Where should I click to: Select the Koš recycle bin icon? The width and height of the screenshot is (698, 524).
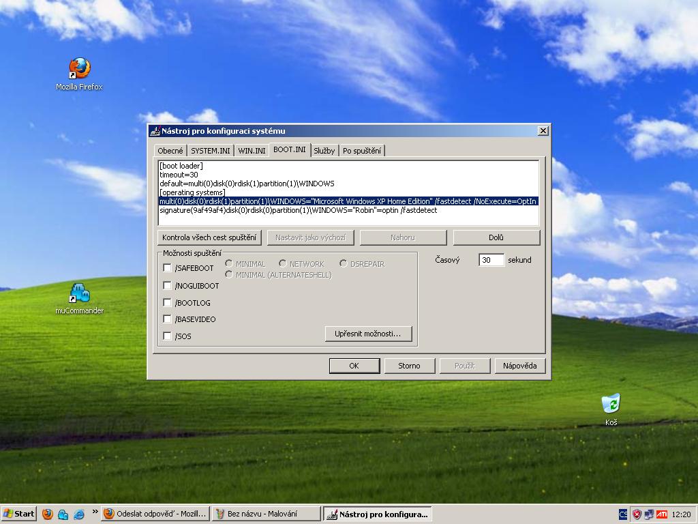tap(611, 409)
